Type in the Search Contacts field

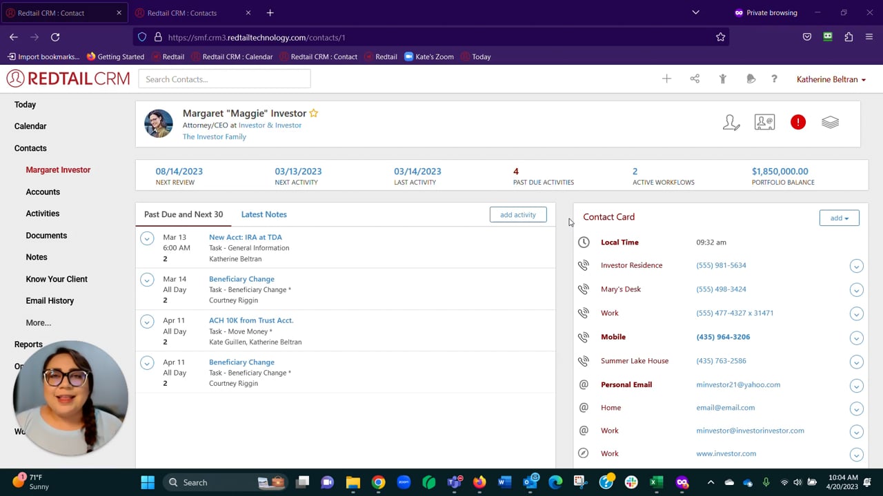(x=224, y=79)
